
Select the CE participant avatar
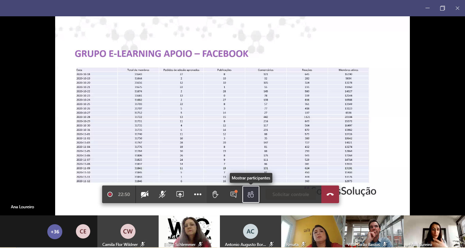coord(83,232)
